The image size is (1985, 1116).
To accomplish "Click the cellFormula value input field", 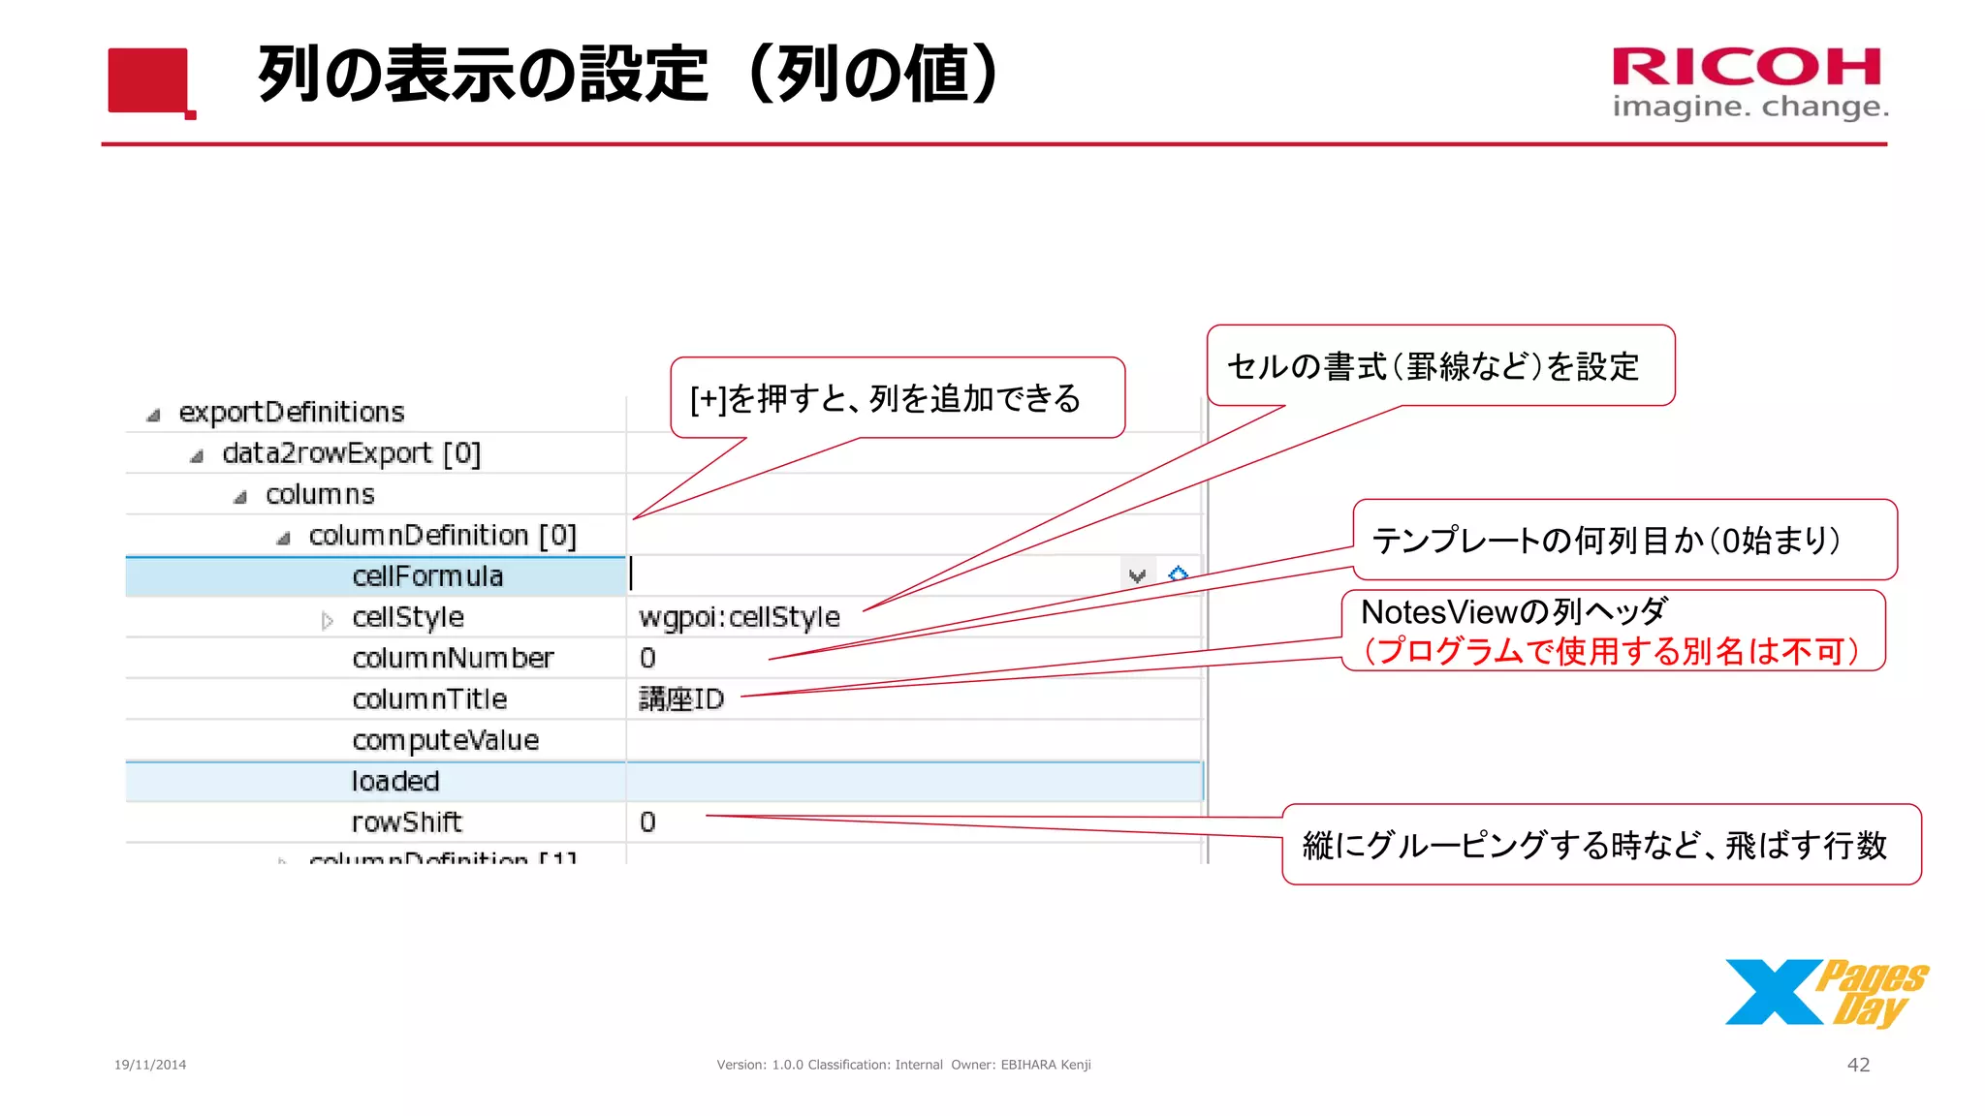I will [875, 575].
